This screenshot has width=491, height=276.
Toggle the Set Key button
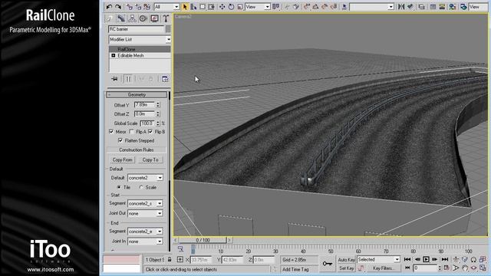[x=346, y=268]
